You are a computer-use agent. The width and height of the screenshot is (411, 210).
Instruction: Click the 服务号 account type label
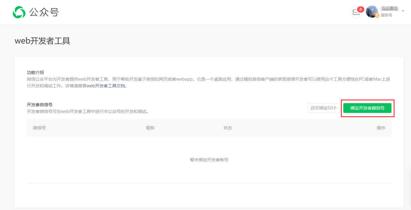pos(386,15)
